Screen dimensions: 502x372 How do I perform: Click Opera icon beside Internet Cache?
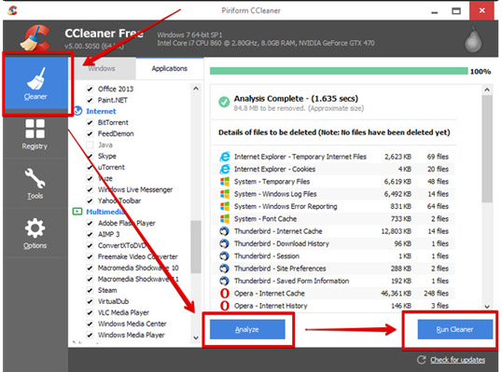pos(225,294)
